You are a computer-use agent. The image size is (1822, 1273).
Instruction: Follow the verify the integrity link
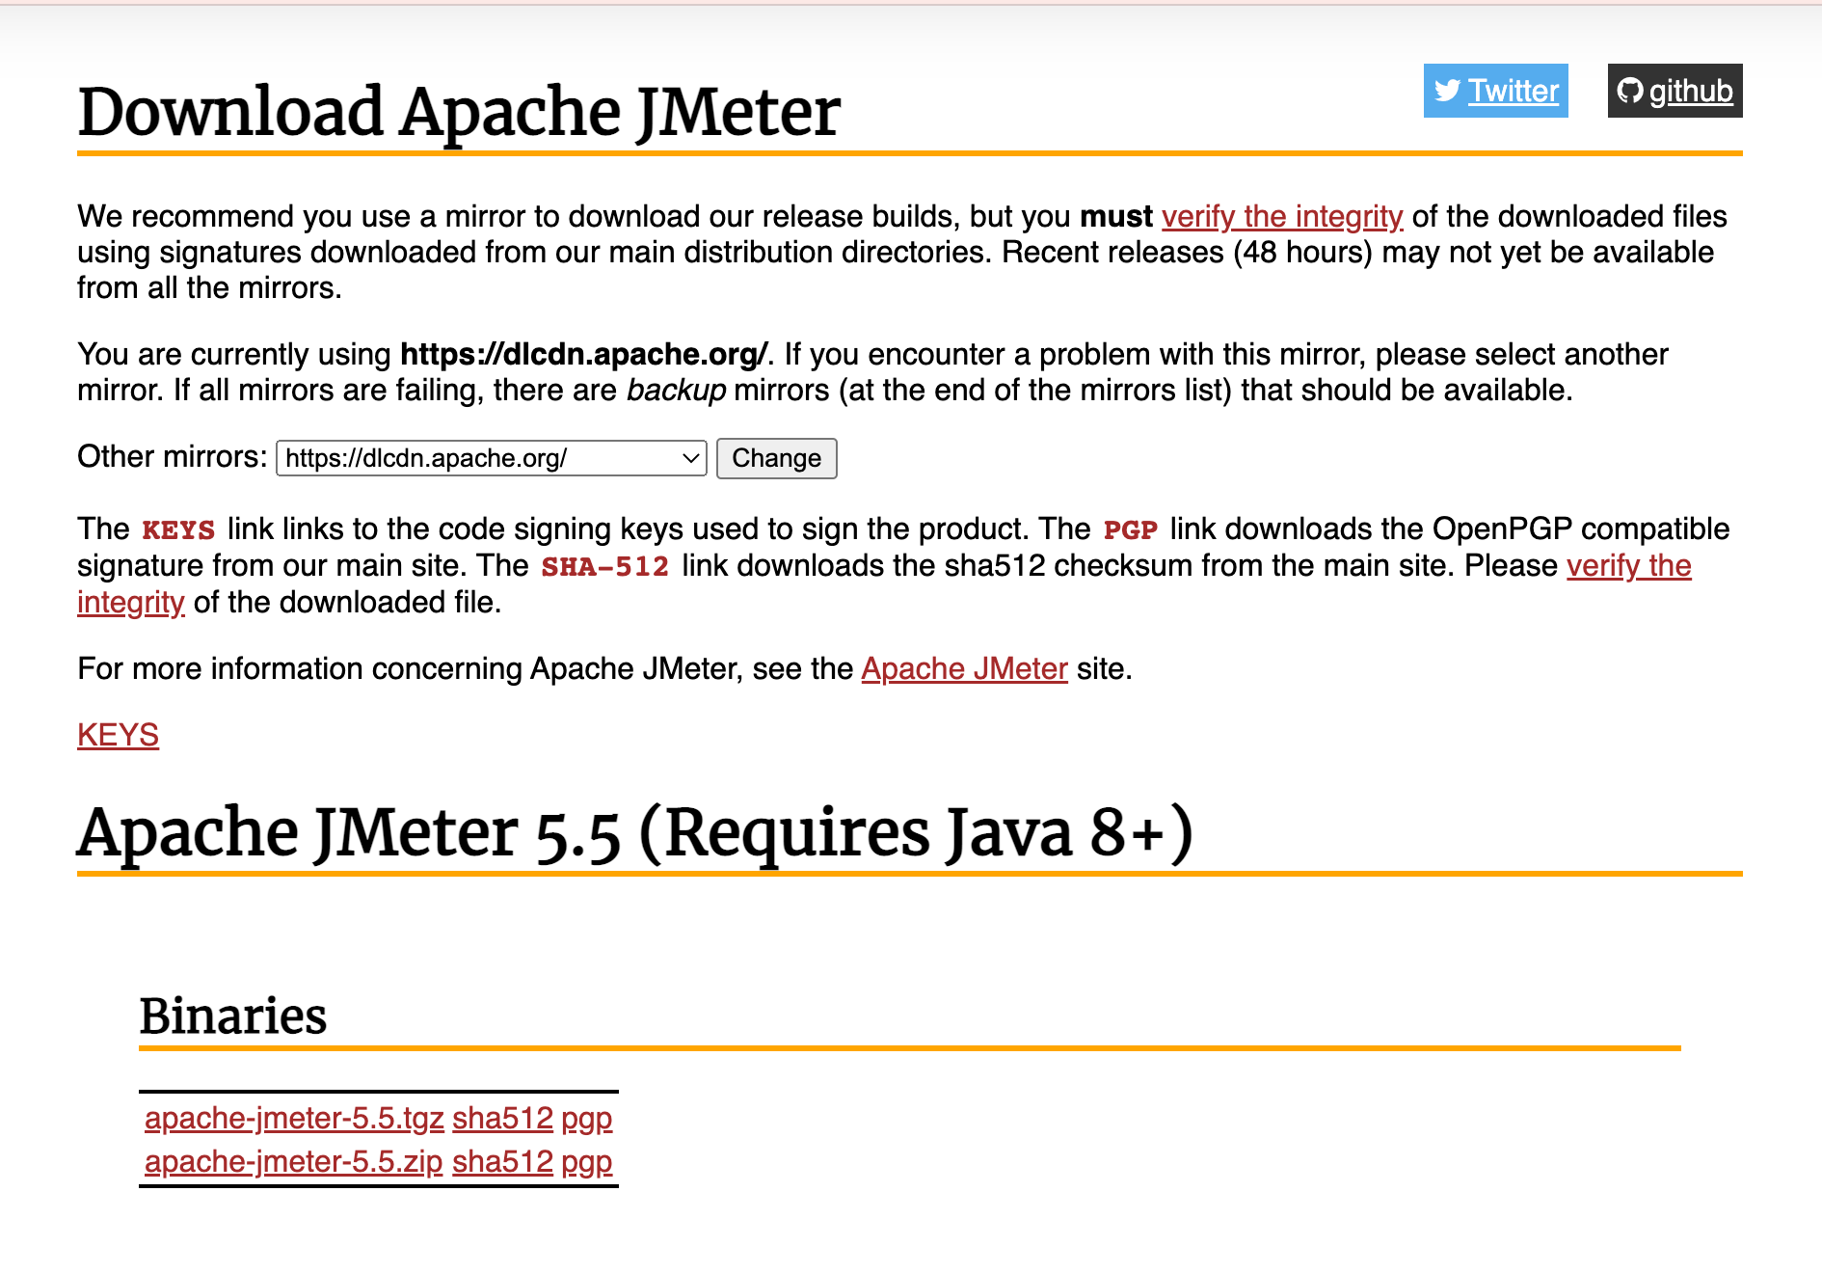point(1282,216)
